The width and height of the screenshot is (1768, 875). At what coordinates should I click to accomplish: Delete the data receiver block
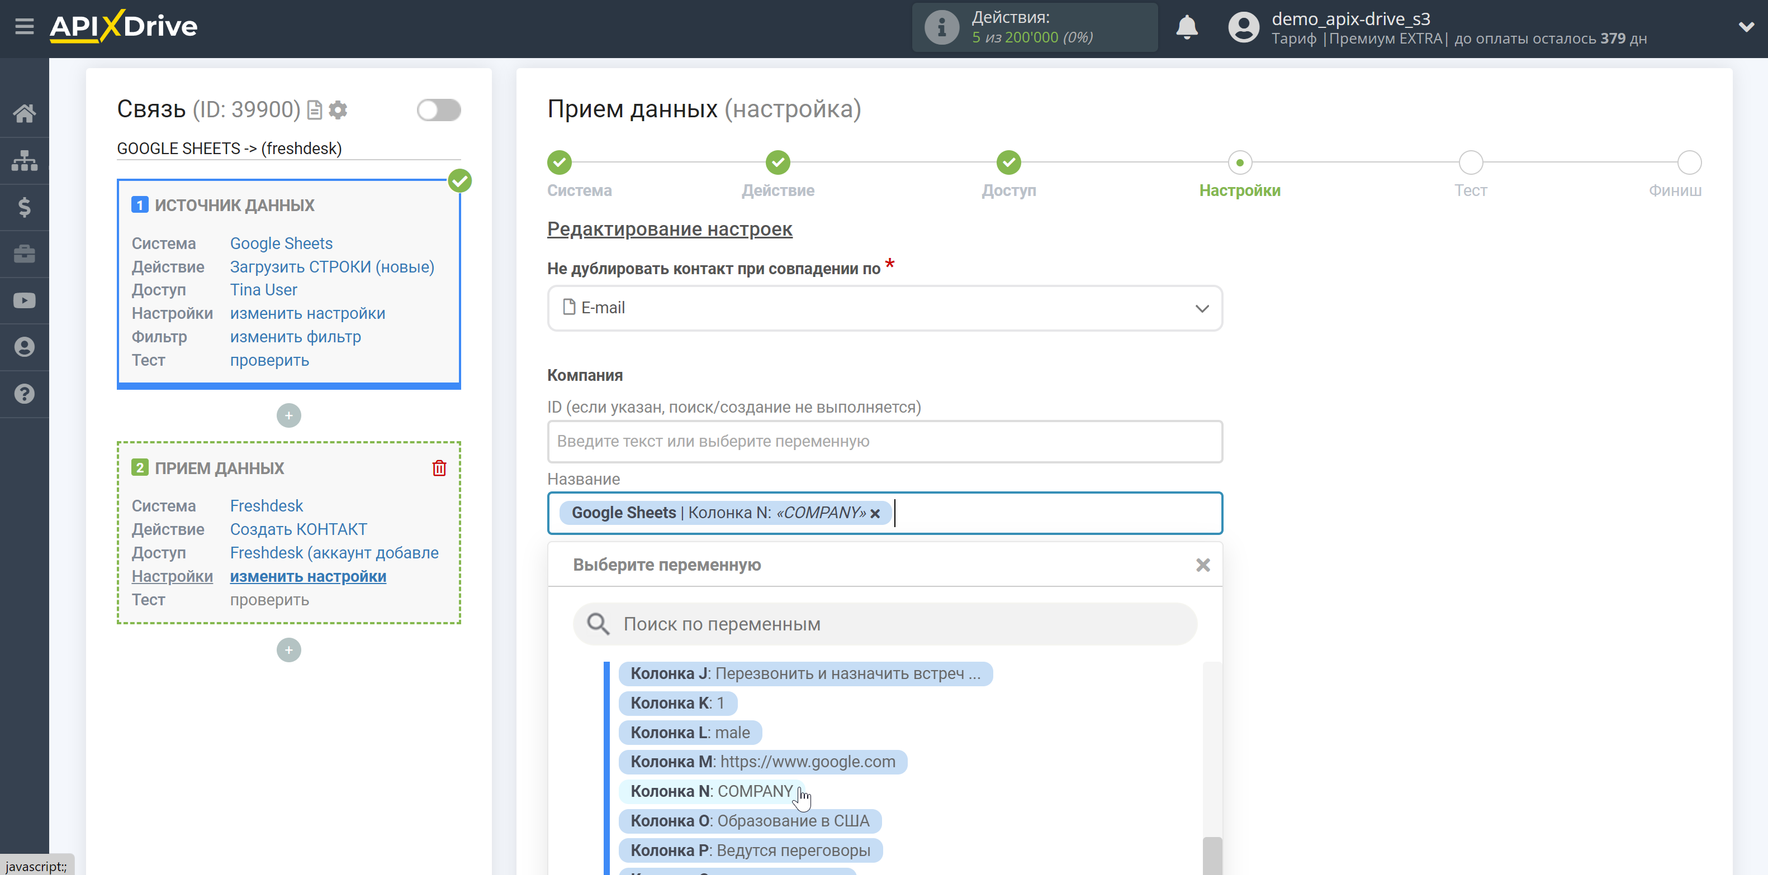(x=439, y=468)
